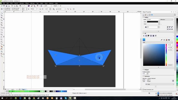Click the Copy icon in toolbar

[x=15, y=6]
